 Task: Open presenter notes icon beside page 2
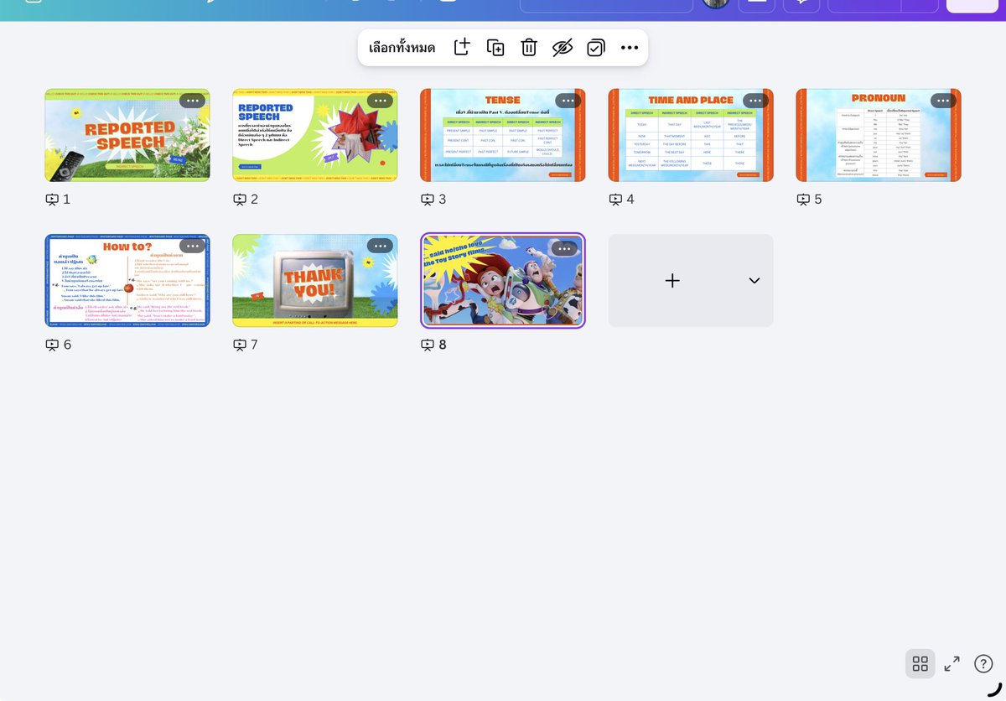tap(240, 200)
